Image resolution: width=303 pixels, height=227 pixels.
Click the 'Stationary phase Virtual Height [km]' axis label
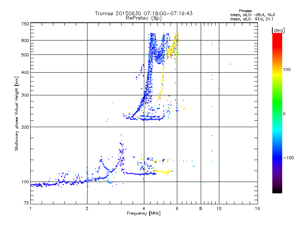pyautogui.click(x=16, y=113)
